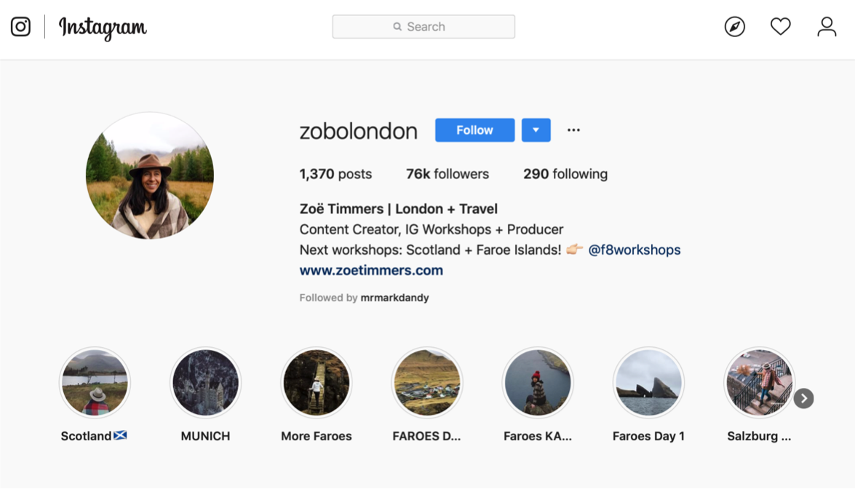Open the Faroes Day 1 highlight
The width and height of the screenshot is (855, 489).
pyautogui.click(x=648, y=383)
